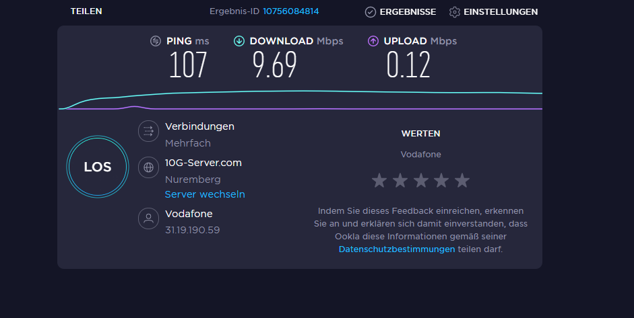Start the test with the LOS button
The height and width of the screenshot is (318, 634).
pos(98,167)
